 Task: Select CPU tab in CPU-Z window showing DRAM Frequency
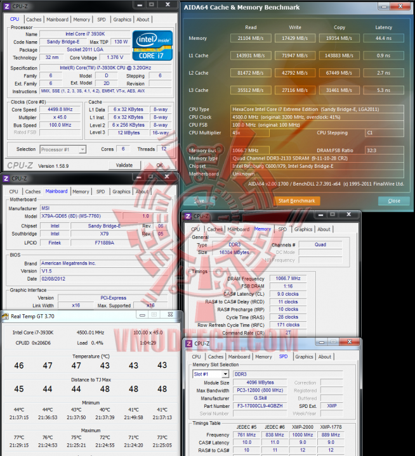coord(195,229)
